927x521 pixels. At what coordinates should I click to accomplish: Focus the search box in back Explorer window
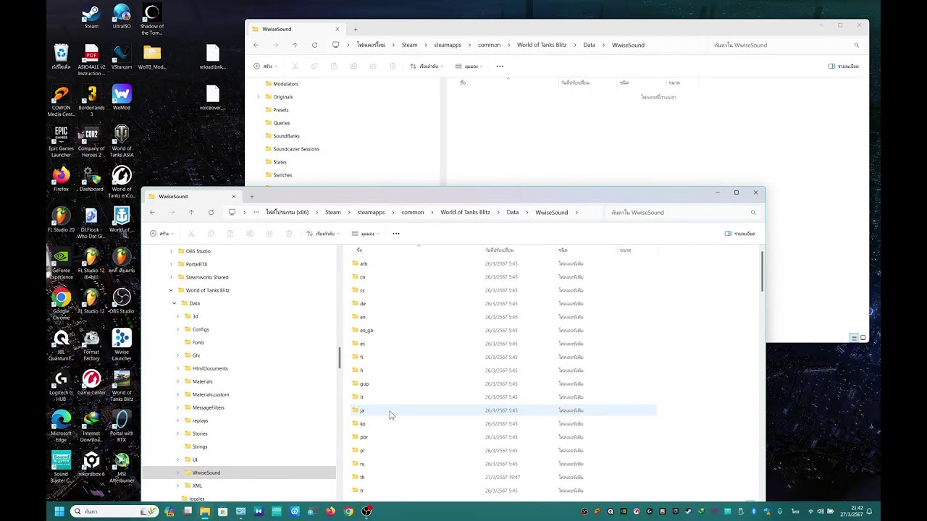click(786, 45)
